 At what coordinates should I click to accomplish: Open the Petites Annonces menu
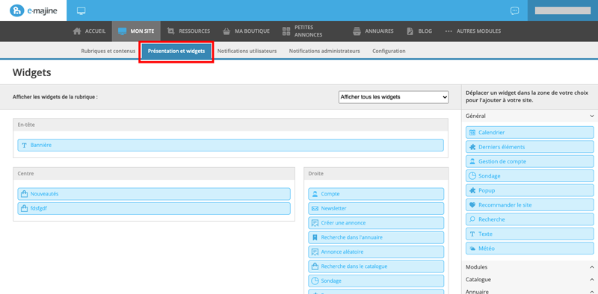(x=303, y=31)
